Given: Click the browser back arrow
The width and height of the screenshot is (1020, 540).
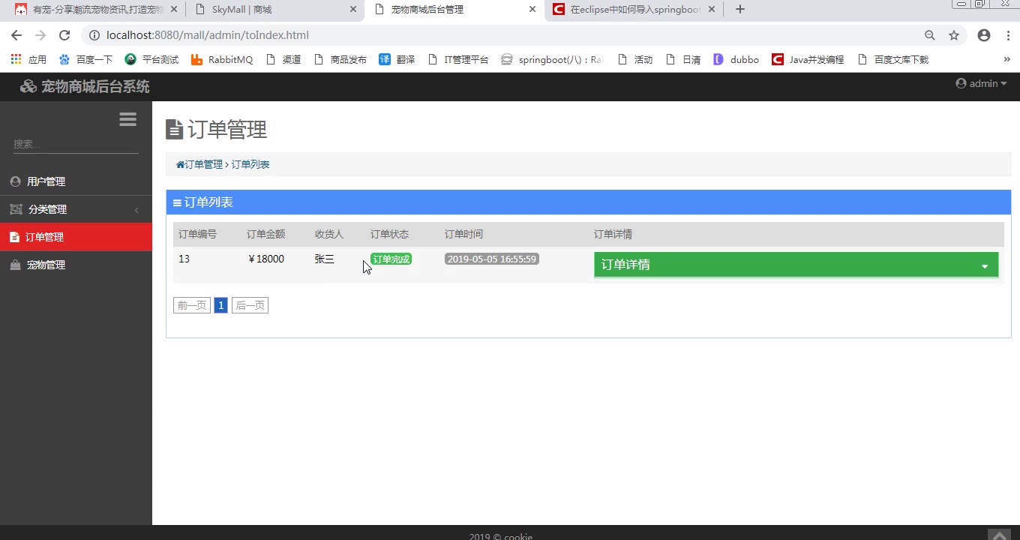Looking at the screenshot, I should coord(16,35).
